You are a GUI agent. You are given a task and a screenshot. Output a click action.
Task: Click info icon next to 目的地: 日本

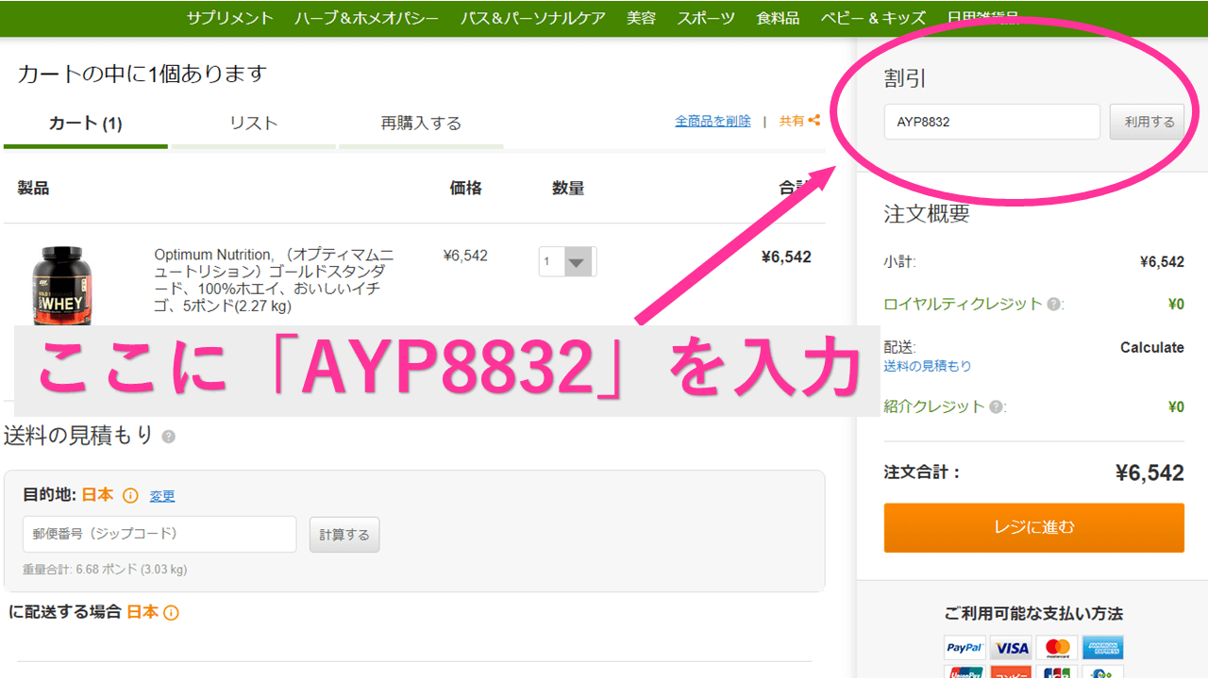(x=130, y=496)
